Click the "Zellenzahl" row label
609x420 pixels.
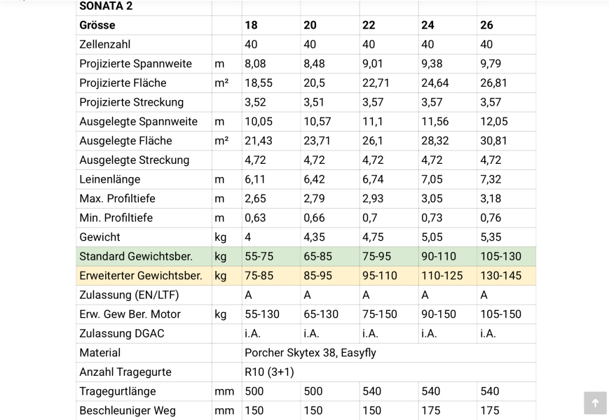coord(105,45)
